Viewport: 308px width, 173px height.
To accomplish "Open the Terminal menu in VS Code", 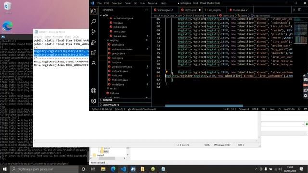I will [153, 3].
